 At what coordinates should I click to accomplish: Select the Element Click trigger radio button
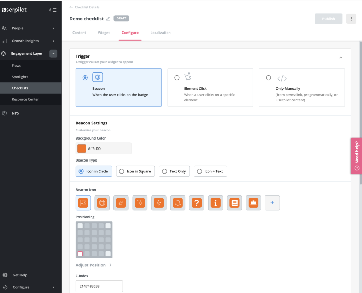pyautogui.click(x=177, y=77)
